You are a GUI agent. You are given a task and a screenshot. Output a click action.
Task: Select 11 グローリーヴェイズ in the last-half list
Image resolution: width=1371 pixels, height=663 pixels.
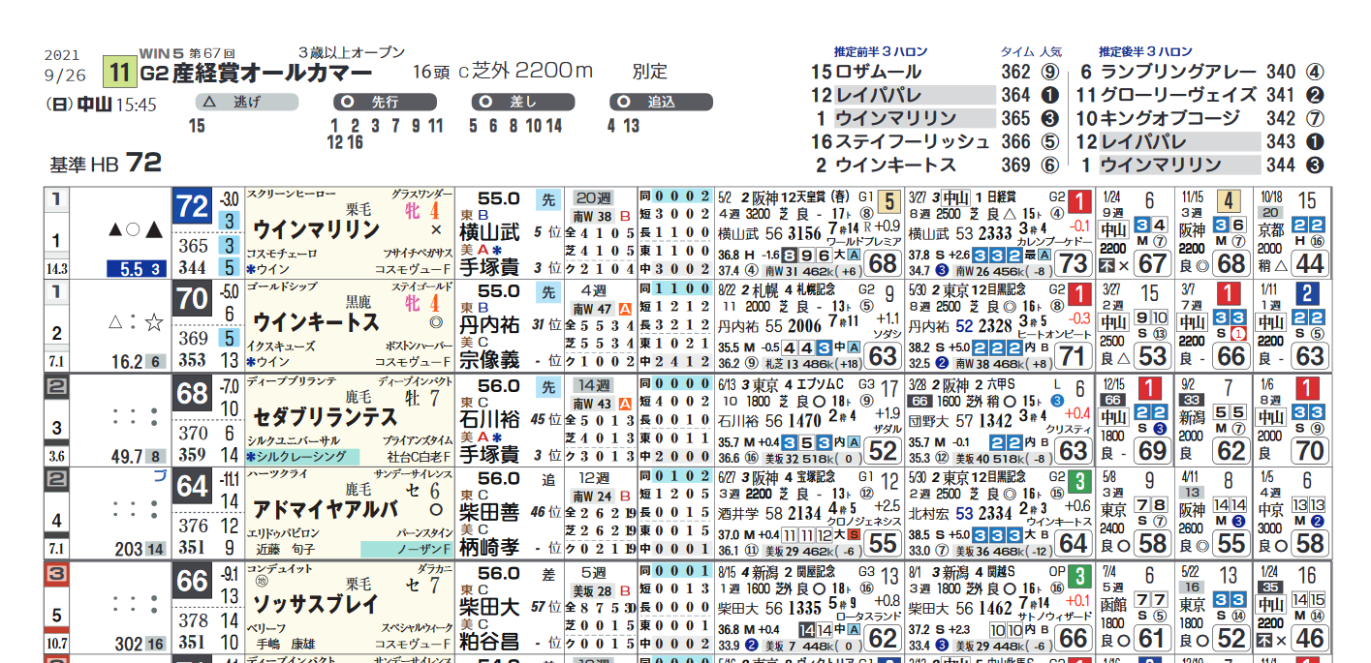(1168, 95)
